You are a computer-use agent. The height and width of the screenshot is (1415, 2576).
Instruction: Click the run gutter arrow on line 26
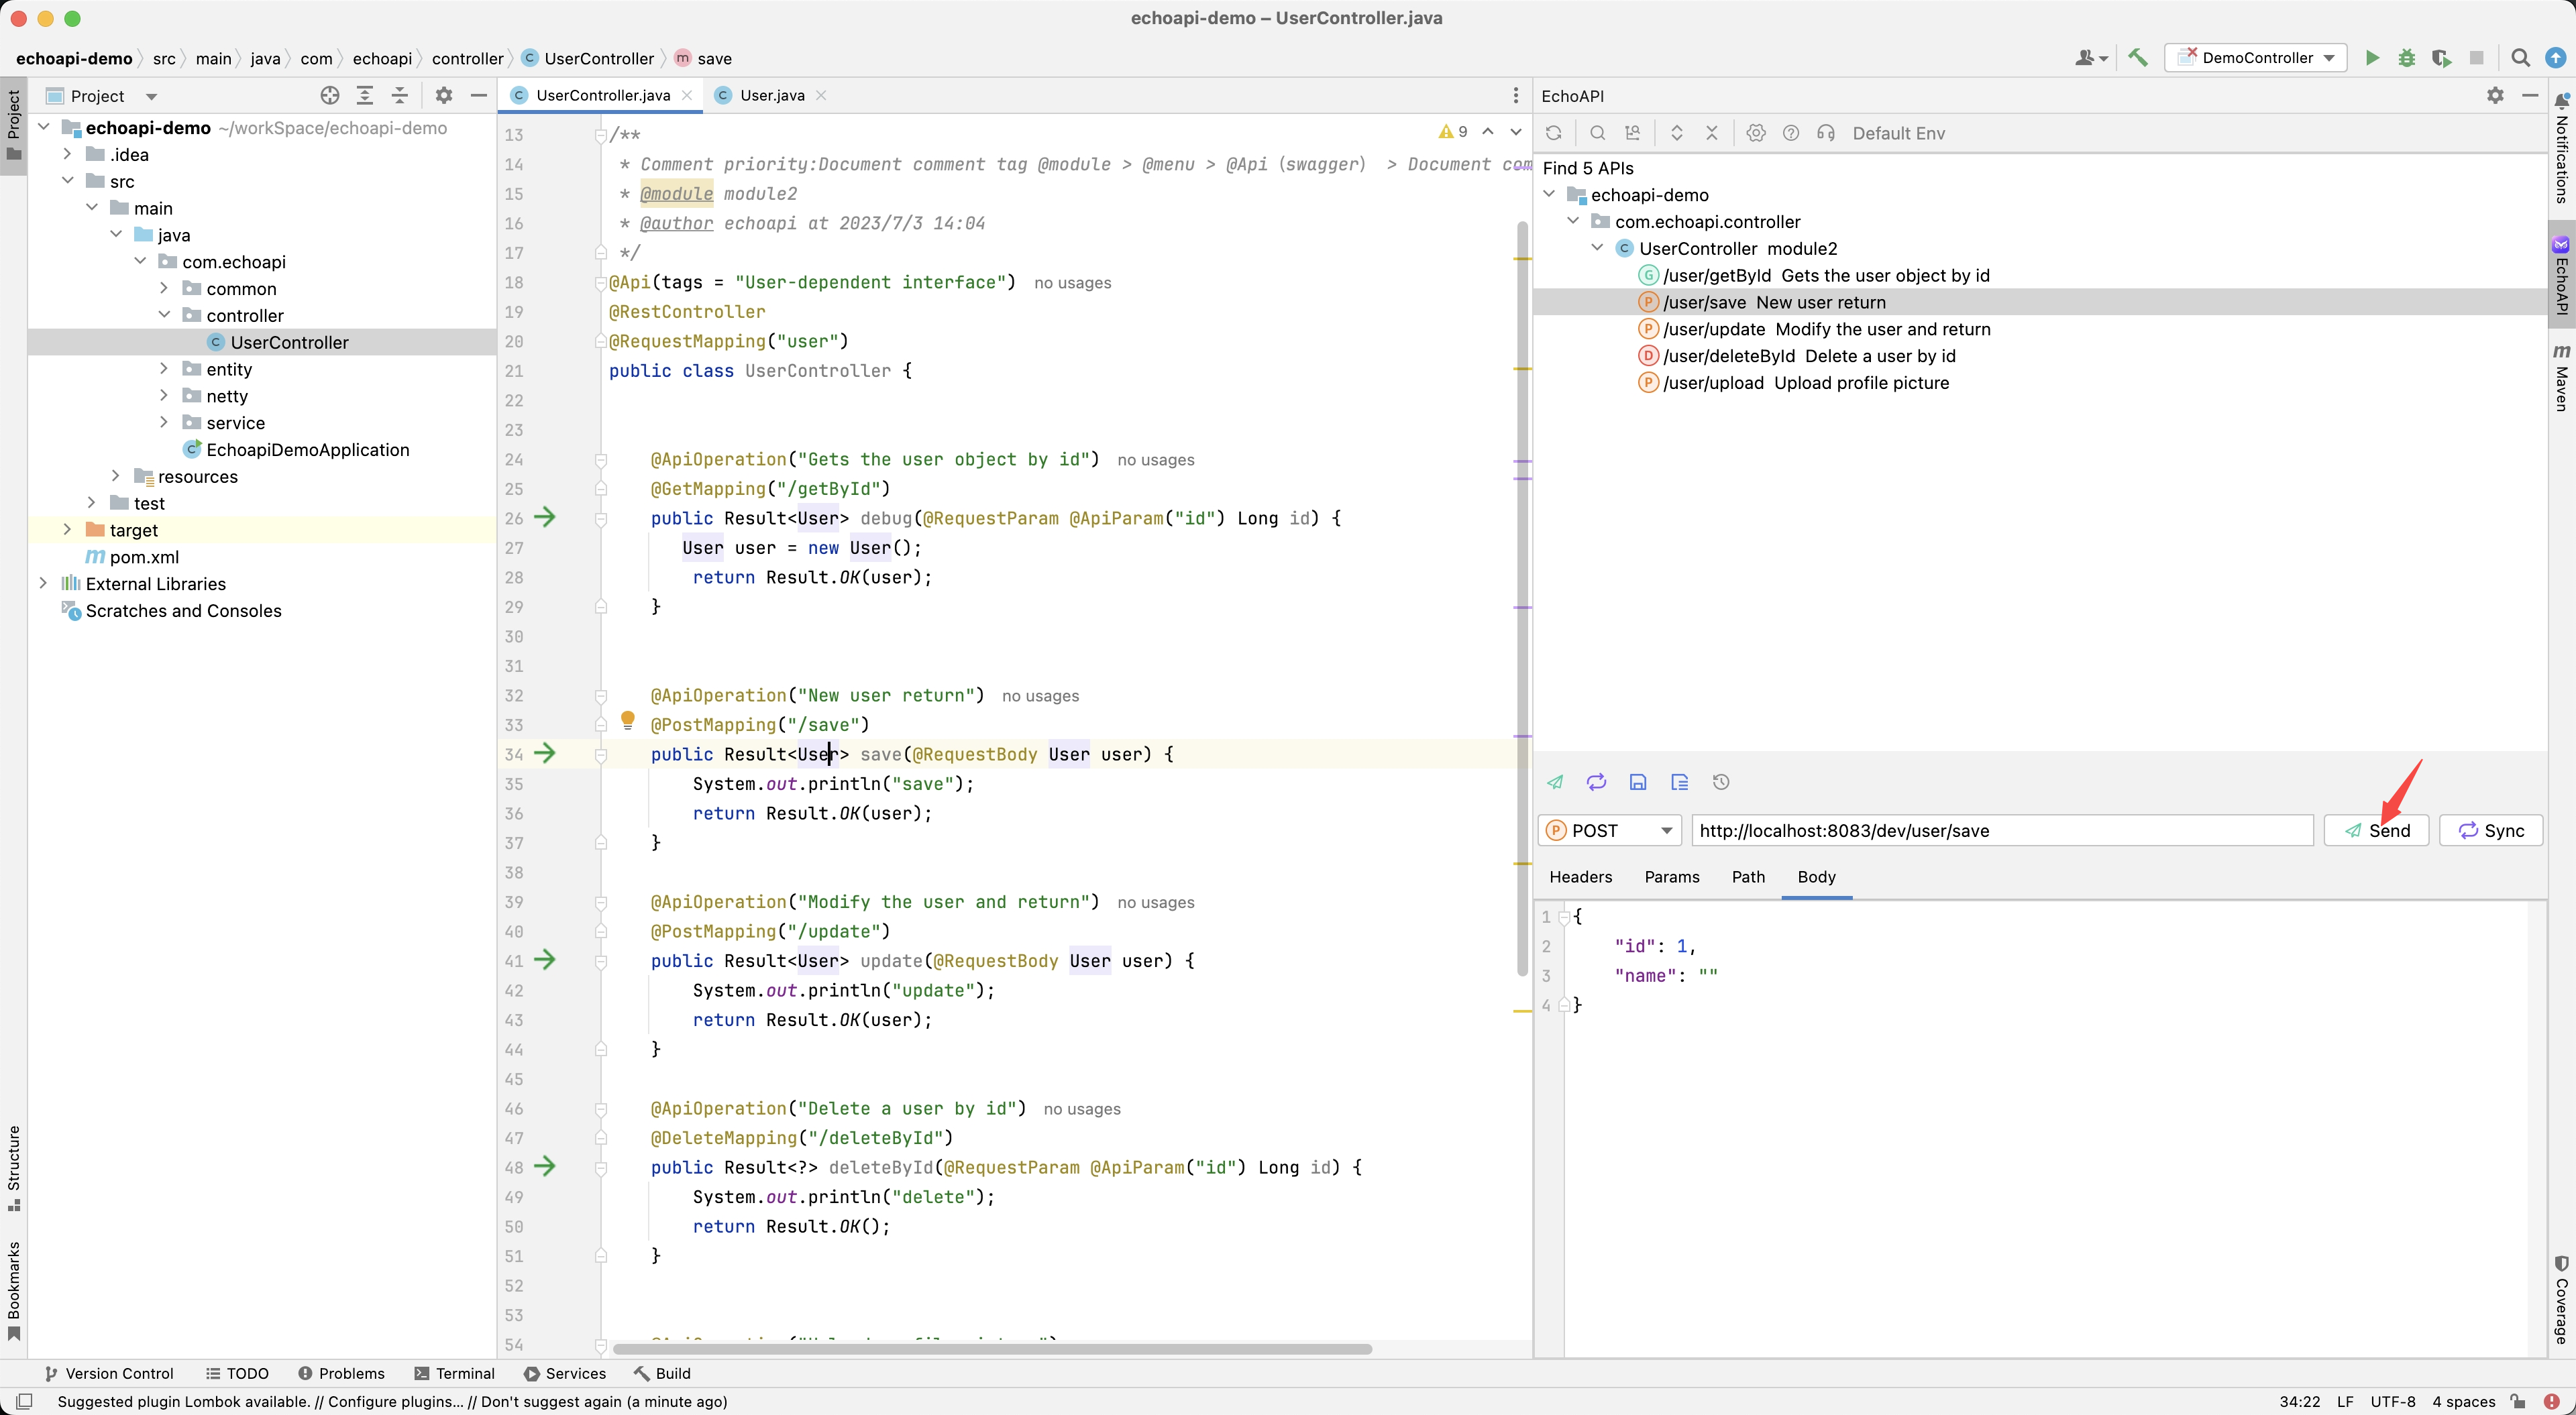click(545, 517)
